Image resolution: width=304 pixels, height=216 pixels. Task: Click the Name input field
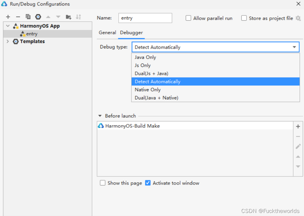pyautogui.click(x=145, y=18)
